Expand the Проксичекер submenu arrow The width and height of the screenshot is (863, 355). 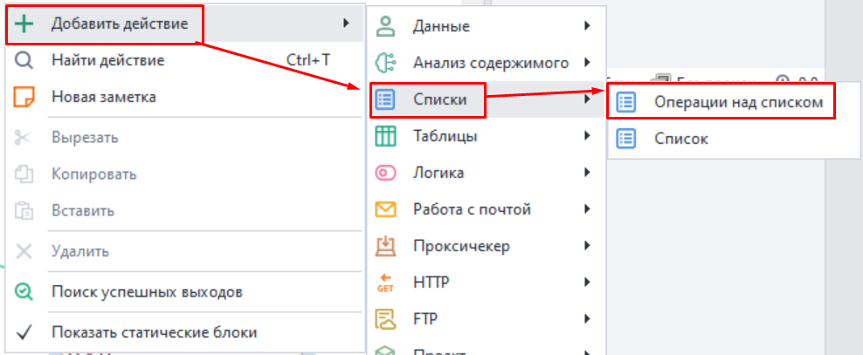[588, 245]
